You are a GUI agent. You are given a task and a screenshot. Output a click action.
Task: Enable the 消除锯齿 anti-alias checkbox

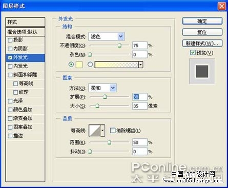tap(113, 131)
